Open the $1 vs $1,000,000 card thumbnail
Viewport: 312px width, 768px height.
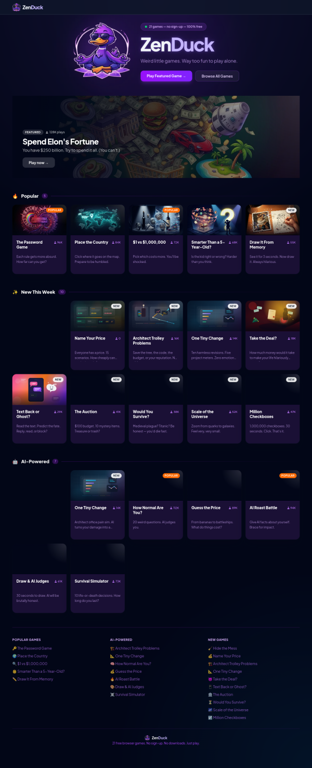(x=156, y=220)
